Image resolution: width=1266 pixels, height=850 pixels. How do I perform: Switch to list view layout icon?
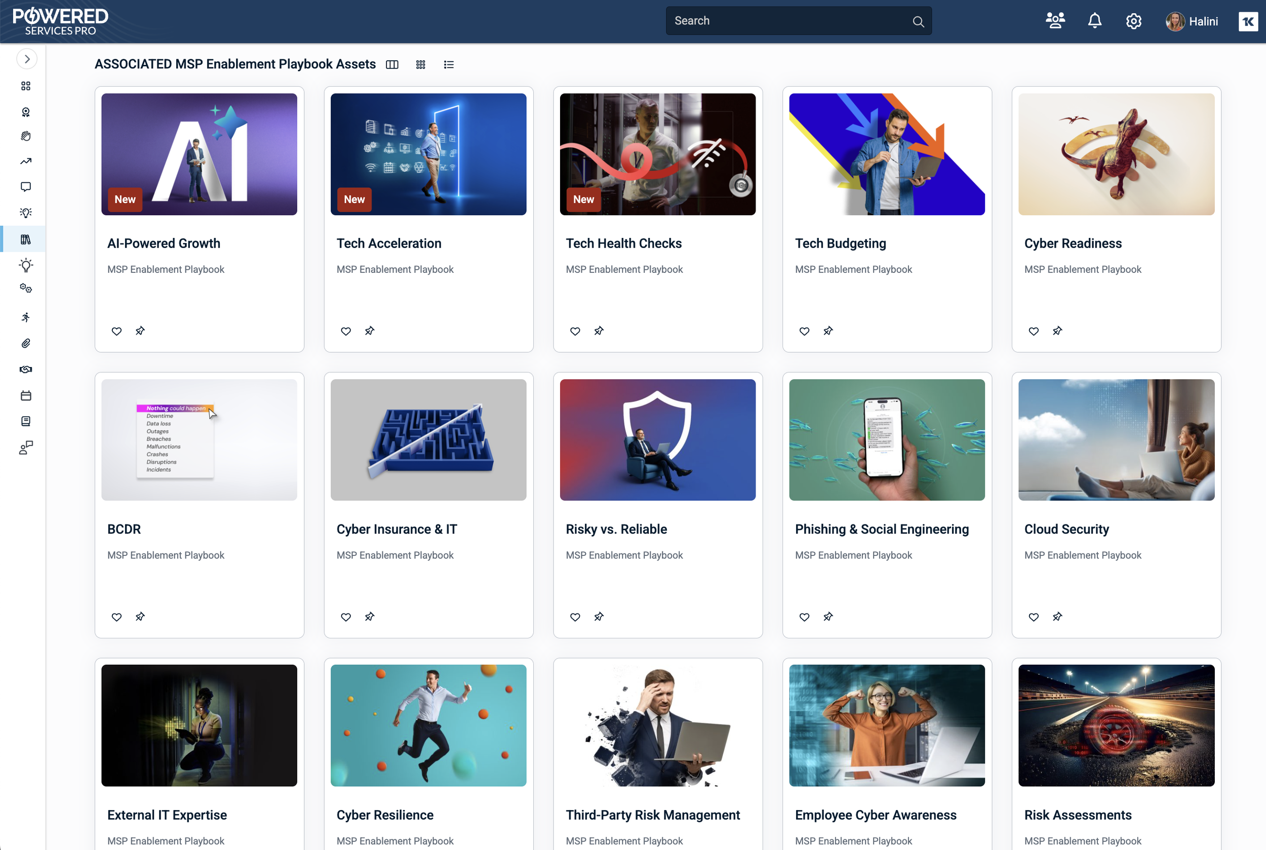tap(448, 64)
